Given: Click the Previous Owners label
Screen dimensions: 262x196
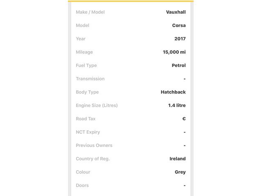Looking at the screenshot, I should 94,145.
